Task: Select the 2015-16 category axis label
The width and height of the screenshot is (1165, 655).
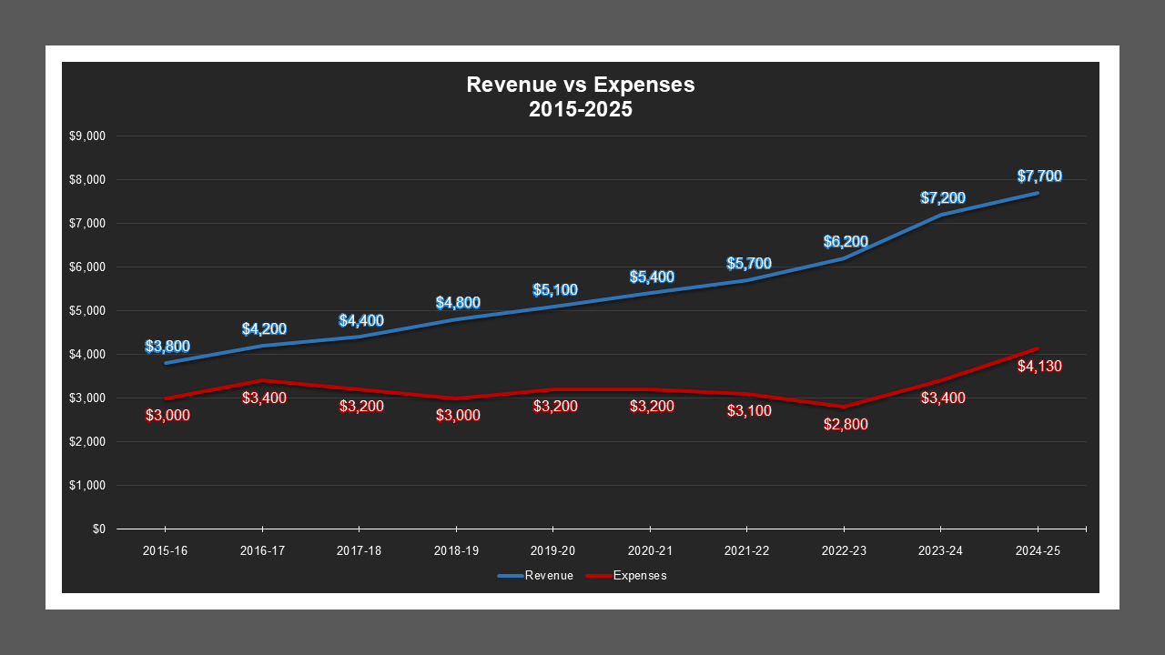Action: click(165, 550)
